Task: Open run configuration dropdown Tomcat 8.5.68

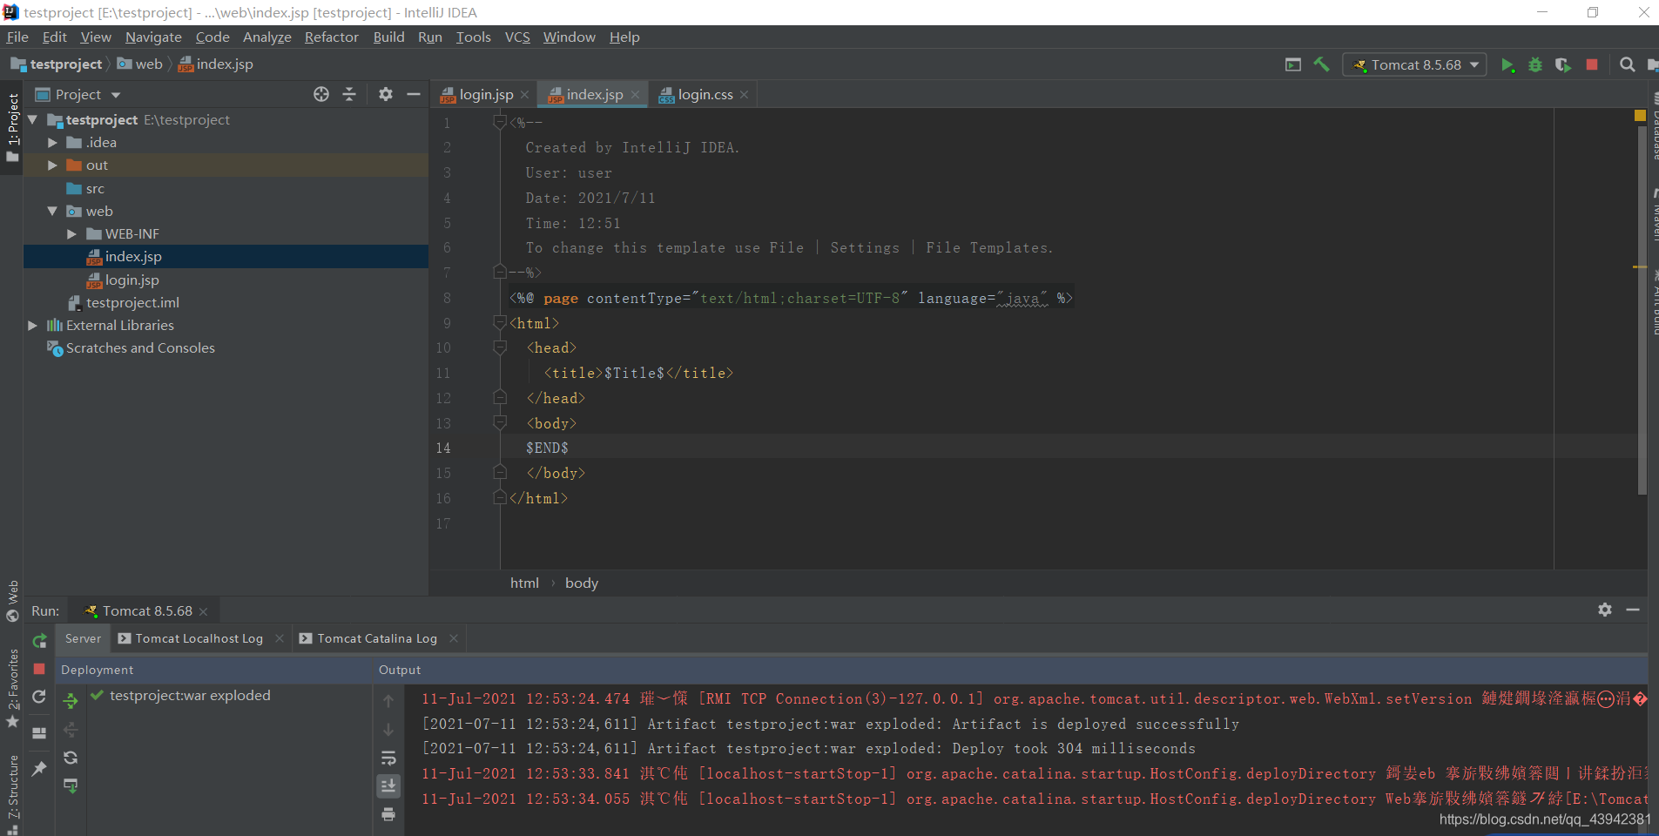Action: 1415,65
